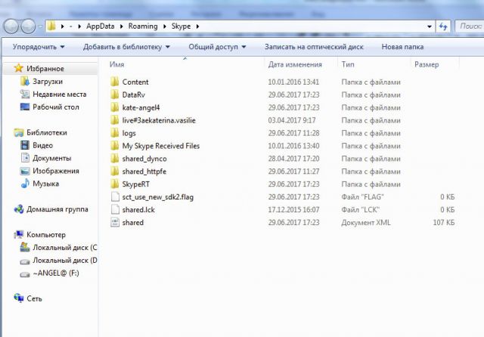Click the Рабочий стол icon
The image size is (484, 337).
point(25,107)
